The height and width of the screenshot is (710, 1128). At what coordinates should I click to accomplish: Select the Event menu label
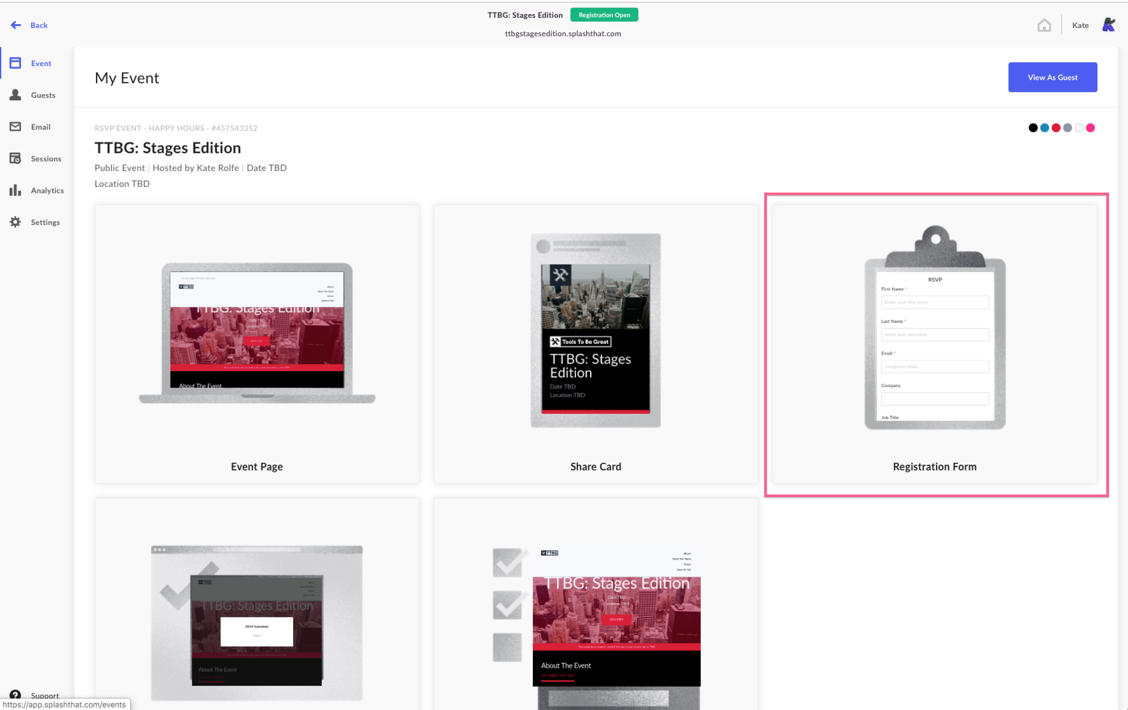pyautogui.click(x=41, y=64)
